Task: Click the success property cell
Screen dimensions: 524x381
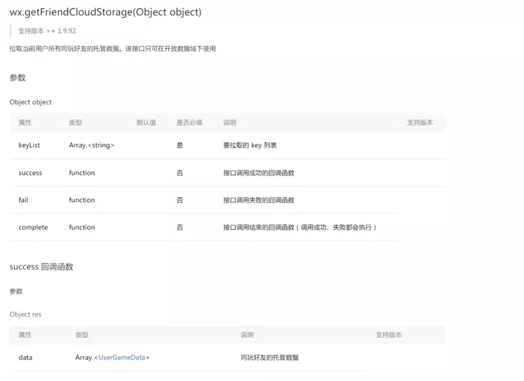Action: pos(30,173)
